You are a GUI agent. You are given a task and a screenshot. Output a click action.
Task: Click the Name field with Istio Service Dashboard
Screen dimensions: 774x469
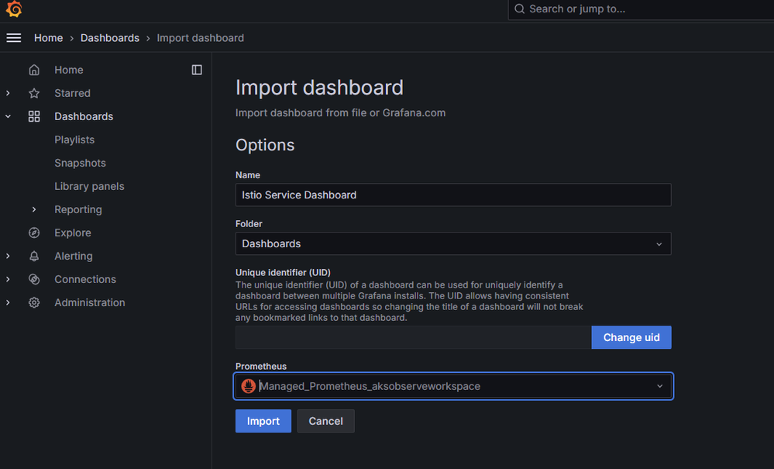(x=453, y=195)
